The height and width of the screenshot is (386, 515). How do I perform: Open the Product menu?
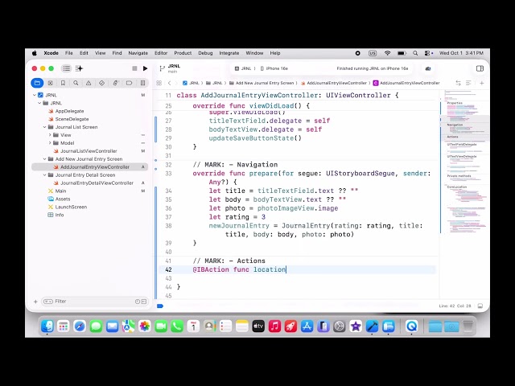tap(183, 53)
